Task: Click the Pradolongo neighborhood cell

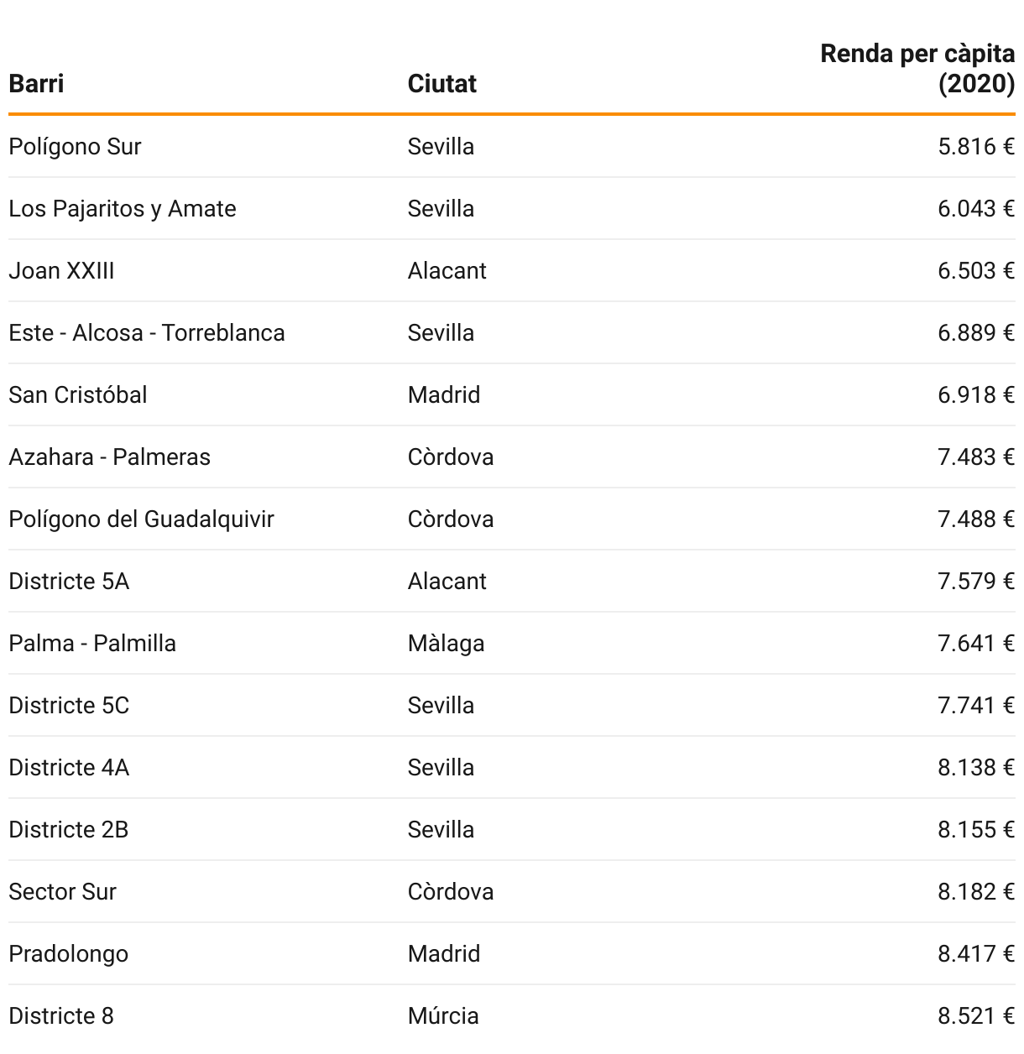Action: [68, 954]
